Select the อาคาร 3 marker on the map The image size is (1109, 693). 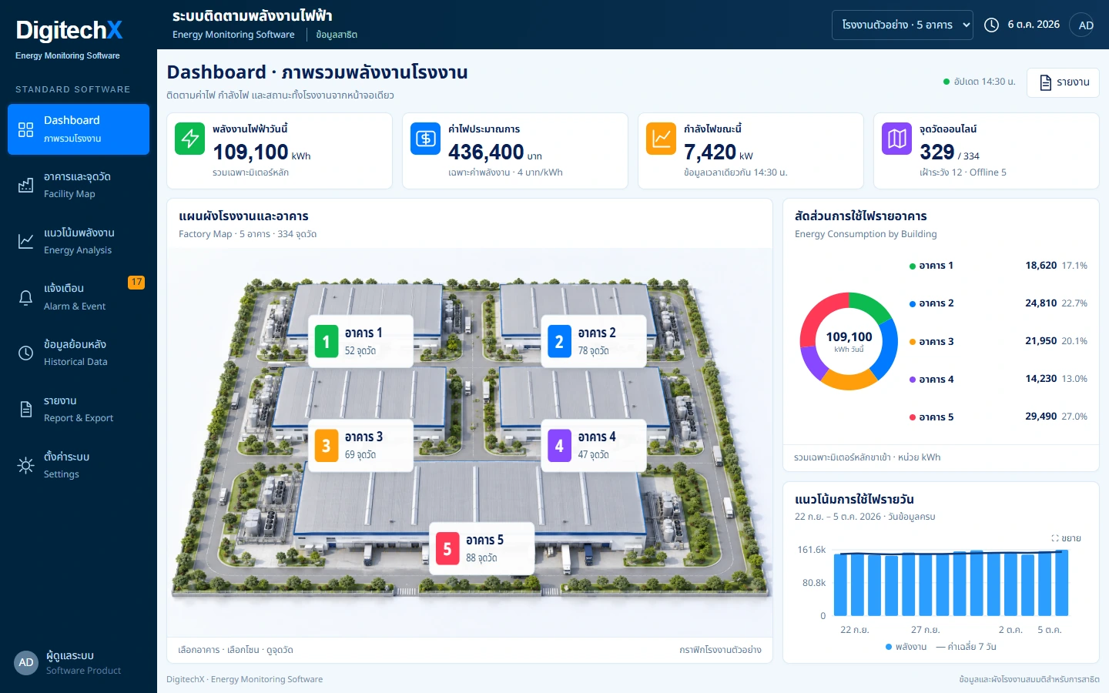360,445
